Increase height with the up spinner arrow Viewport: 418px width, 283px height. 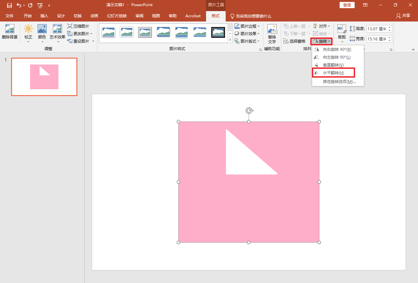390,27
